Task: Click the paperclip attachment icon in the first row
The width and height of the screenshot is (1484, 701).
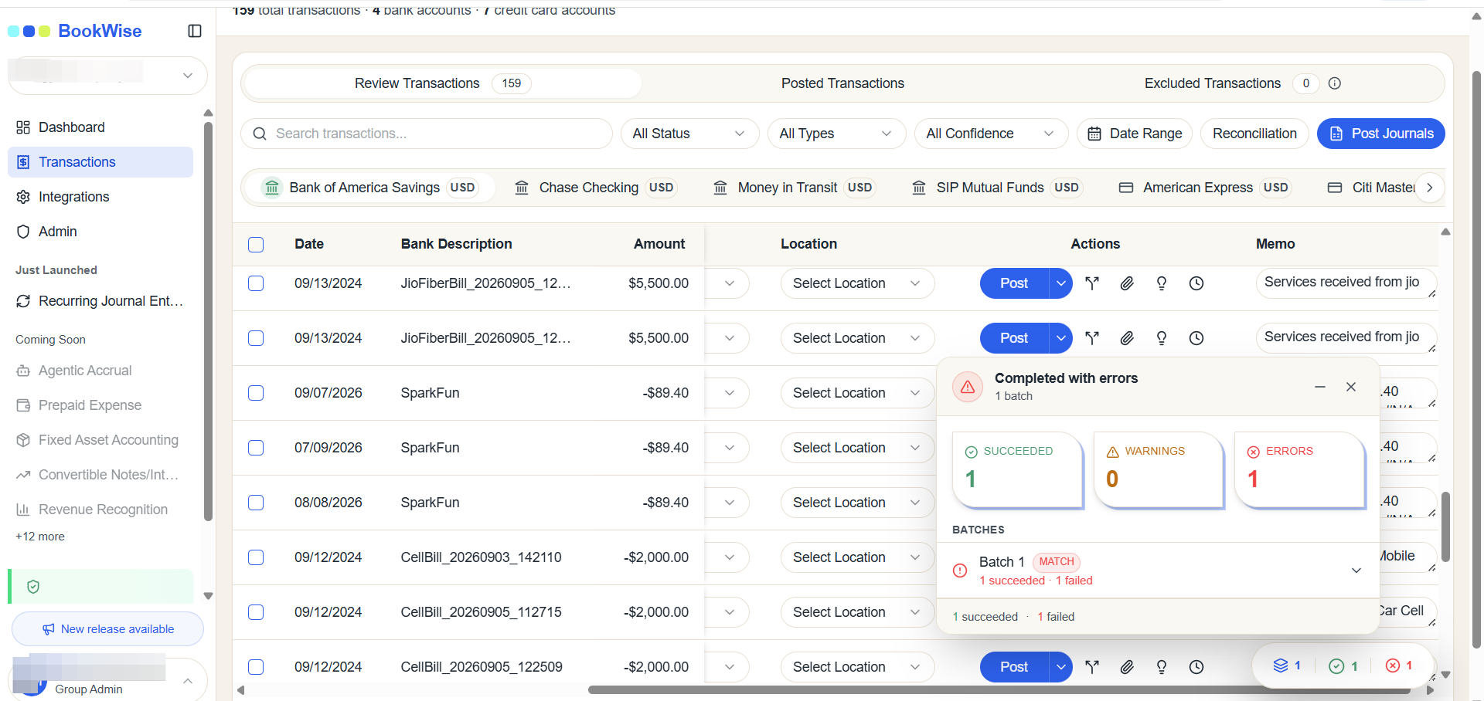Action: (1127, 283)
